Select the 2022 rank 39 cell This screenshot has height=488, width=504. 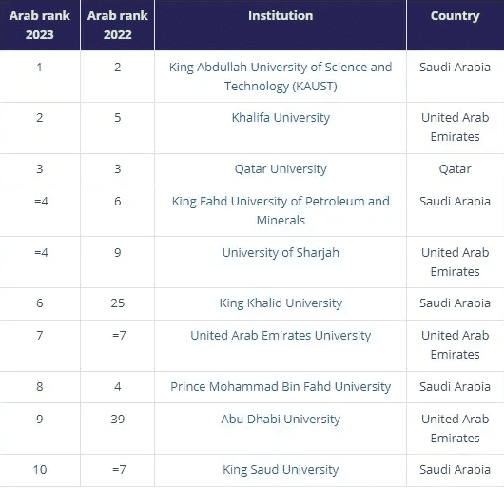click(118, 428)
